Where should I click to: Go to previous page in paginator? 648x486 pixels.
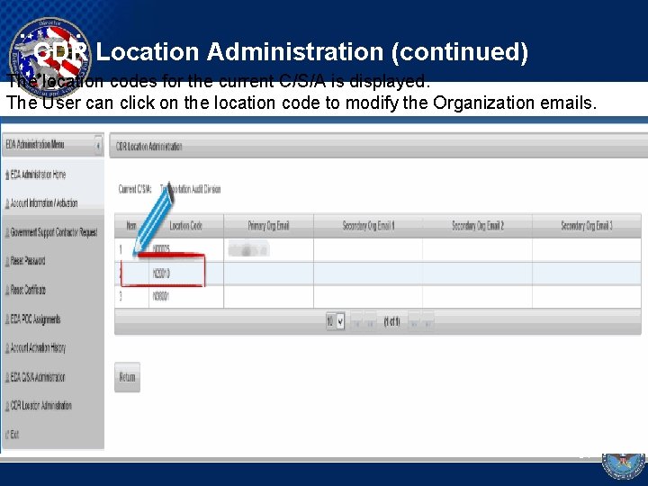click(x=370, y=321)
